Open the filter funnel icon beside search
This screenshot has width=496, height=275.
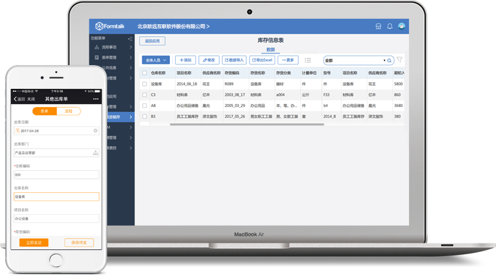point(399,60)
